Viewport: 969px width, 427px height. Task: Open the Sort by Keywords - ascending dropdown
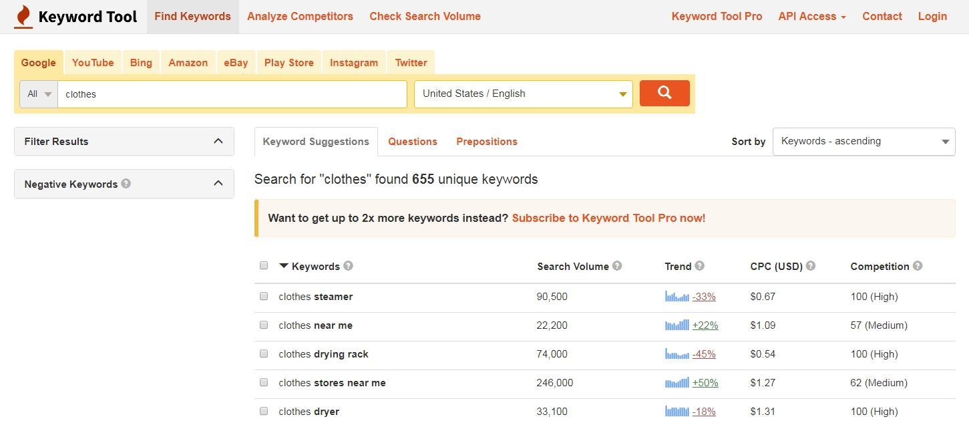coord(864,141)
